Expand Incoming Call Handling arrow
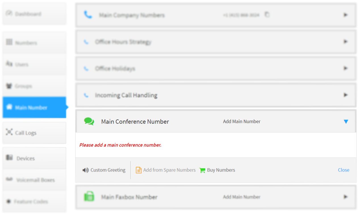Viewport: 362px width, 216px height. tap(346, 95)
